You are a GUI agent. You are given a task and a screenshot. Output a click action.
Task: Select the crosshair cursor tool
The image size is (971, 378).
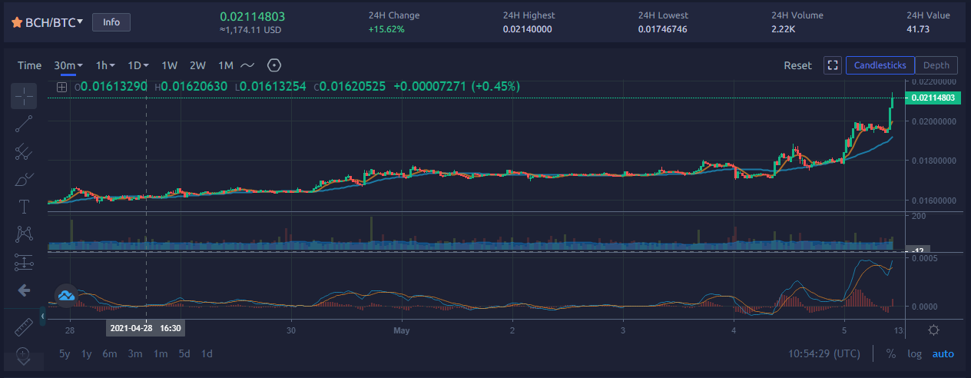(24, 96)
